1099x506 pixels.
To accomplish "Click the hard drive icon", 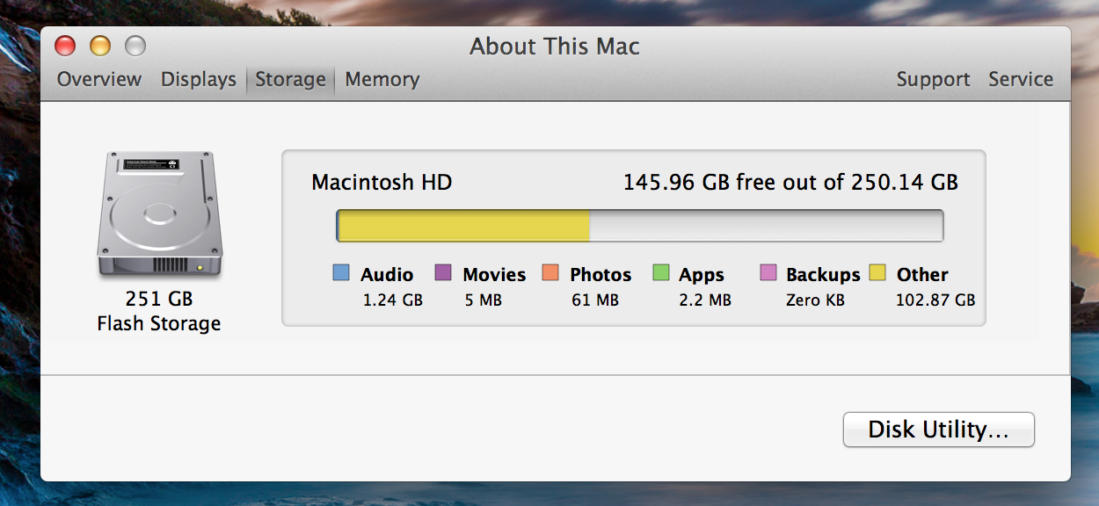I will 159,215.
